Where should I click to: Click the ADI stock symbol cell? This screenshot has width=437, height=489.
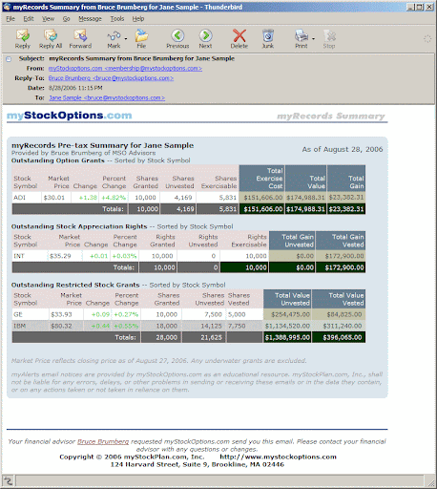click(x=27, y=198)
